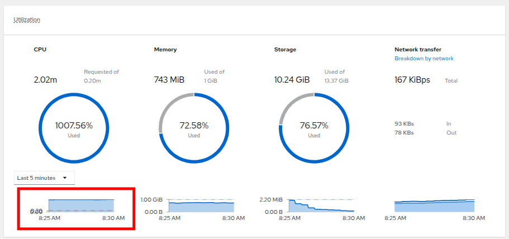
Task: Open the Memory timeline sparkline graph
Action: point(201,205)
